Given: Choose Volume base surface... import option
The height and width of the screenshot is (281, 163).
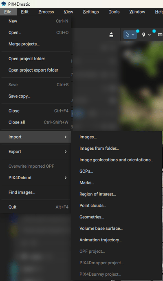Looking at the screenshot, I should tap(117, 229).
